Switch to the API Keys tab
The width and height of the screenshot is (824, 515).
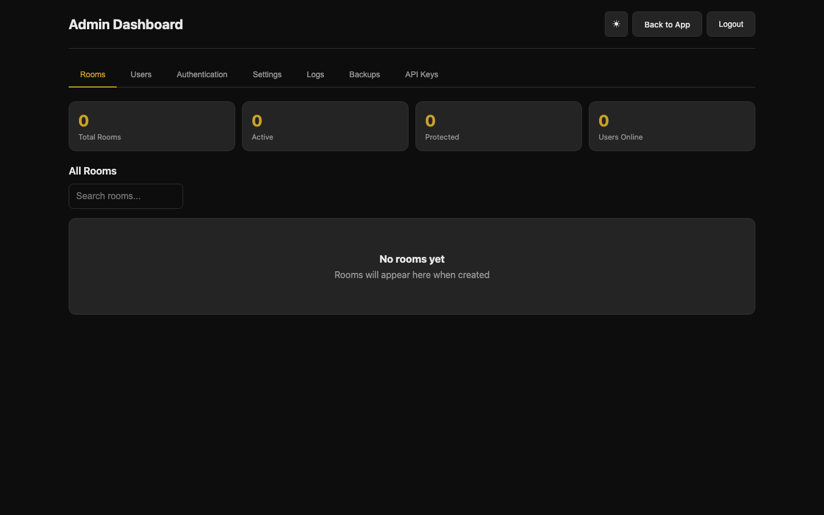pos(422,74)
